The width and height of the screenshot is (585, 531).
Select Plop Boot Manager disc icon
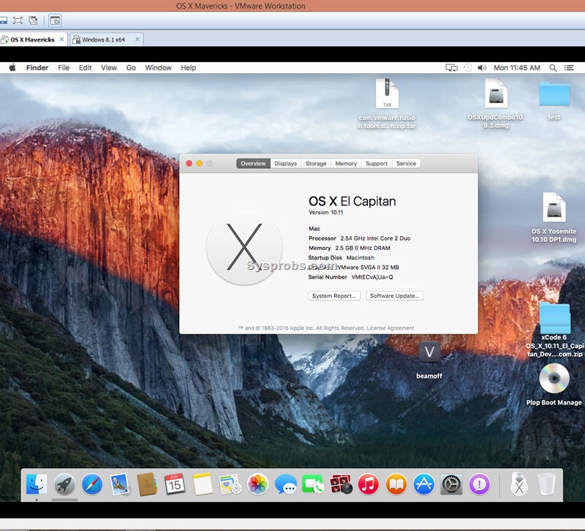coord(554,384)
